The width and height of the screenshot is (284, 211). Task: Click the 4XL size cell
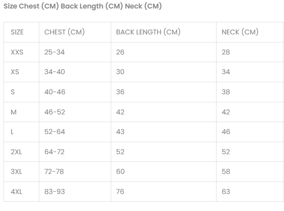pyautogui.click(x=17, y=192)
